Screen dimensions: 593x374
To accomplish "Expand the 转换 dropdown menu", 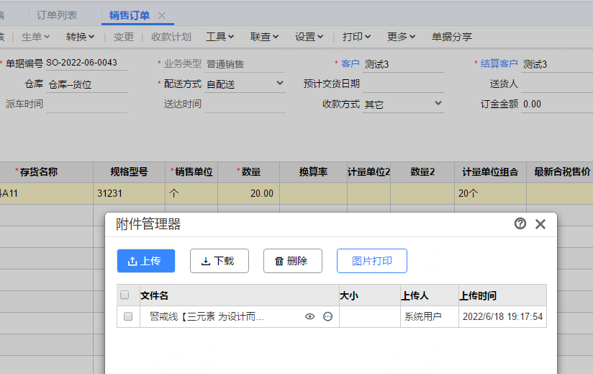I will [x=80, y=37].
